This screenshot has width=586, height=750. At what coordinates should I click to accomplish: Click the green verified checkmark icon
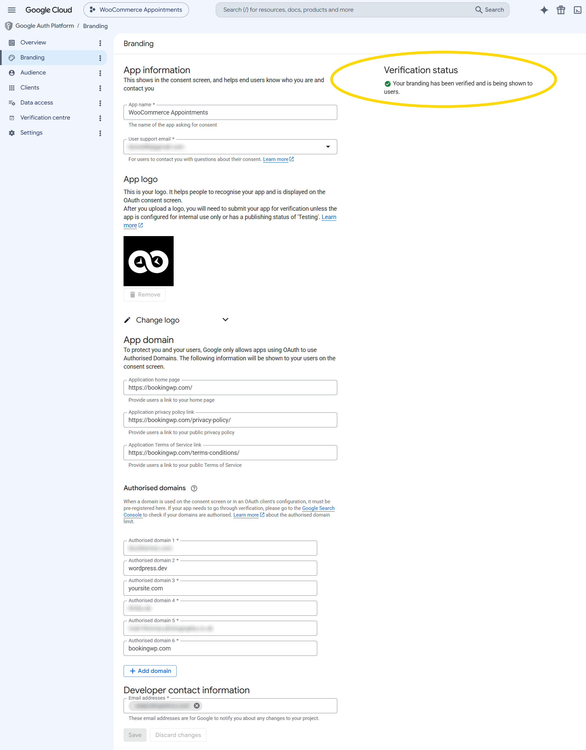(388, 83)
